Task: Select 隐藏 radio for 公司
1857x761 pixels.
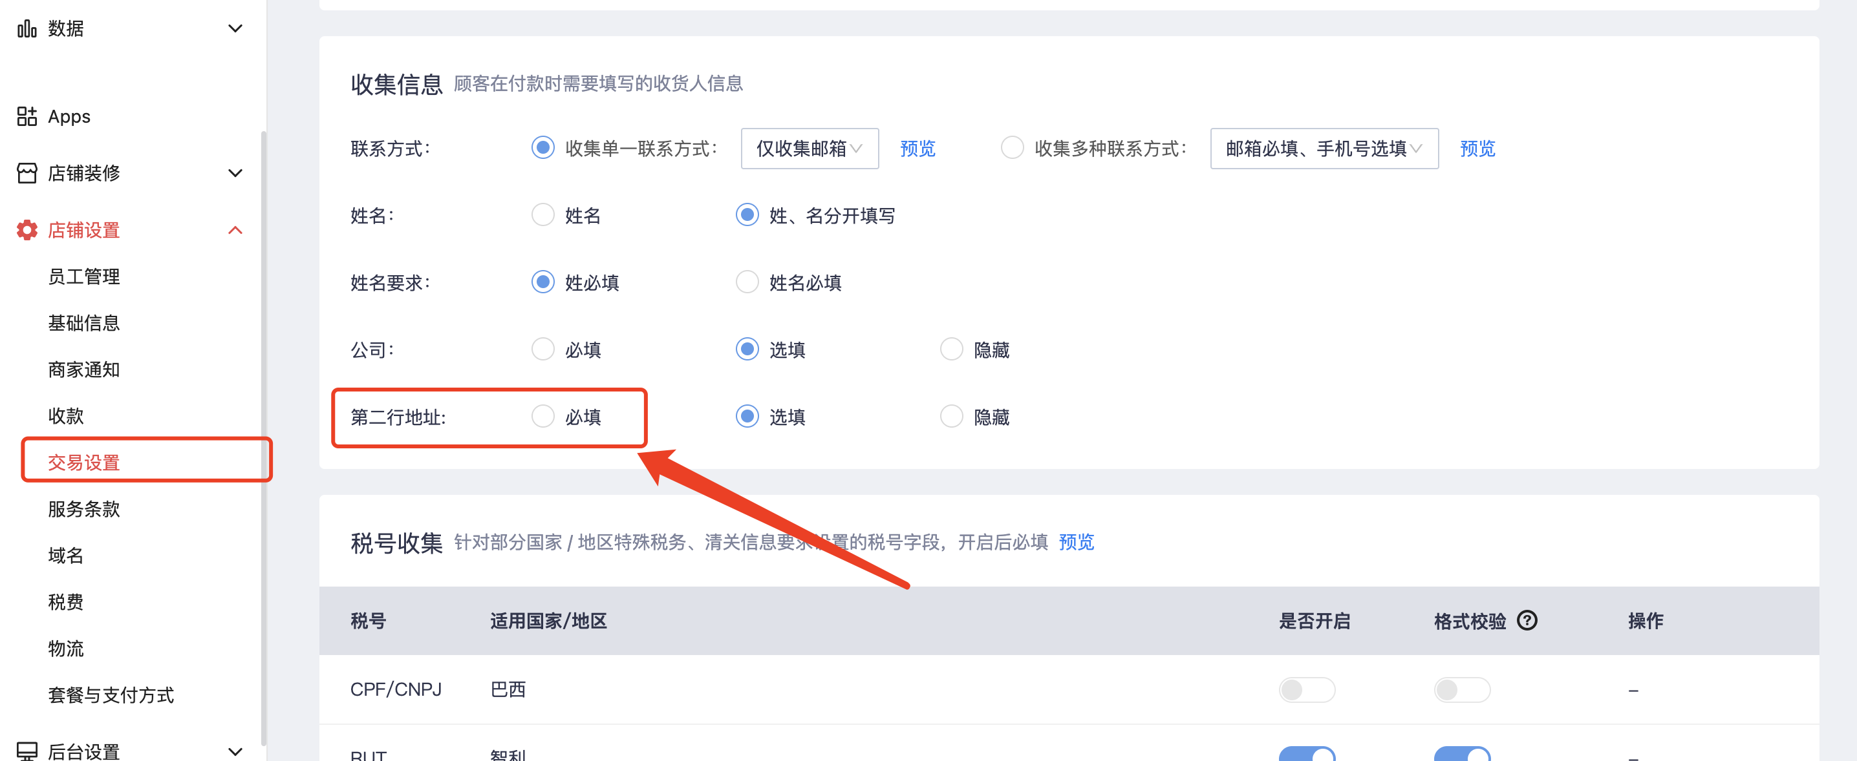Action: pos(951,349)
